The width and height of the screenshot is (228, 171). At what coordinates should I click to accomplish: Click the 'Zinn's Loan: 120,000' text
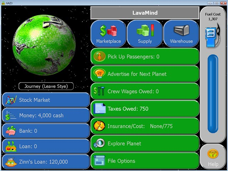[43, 162]
